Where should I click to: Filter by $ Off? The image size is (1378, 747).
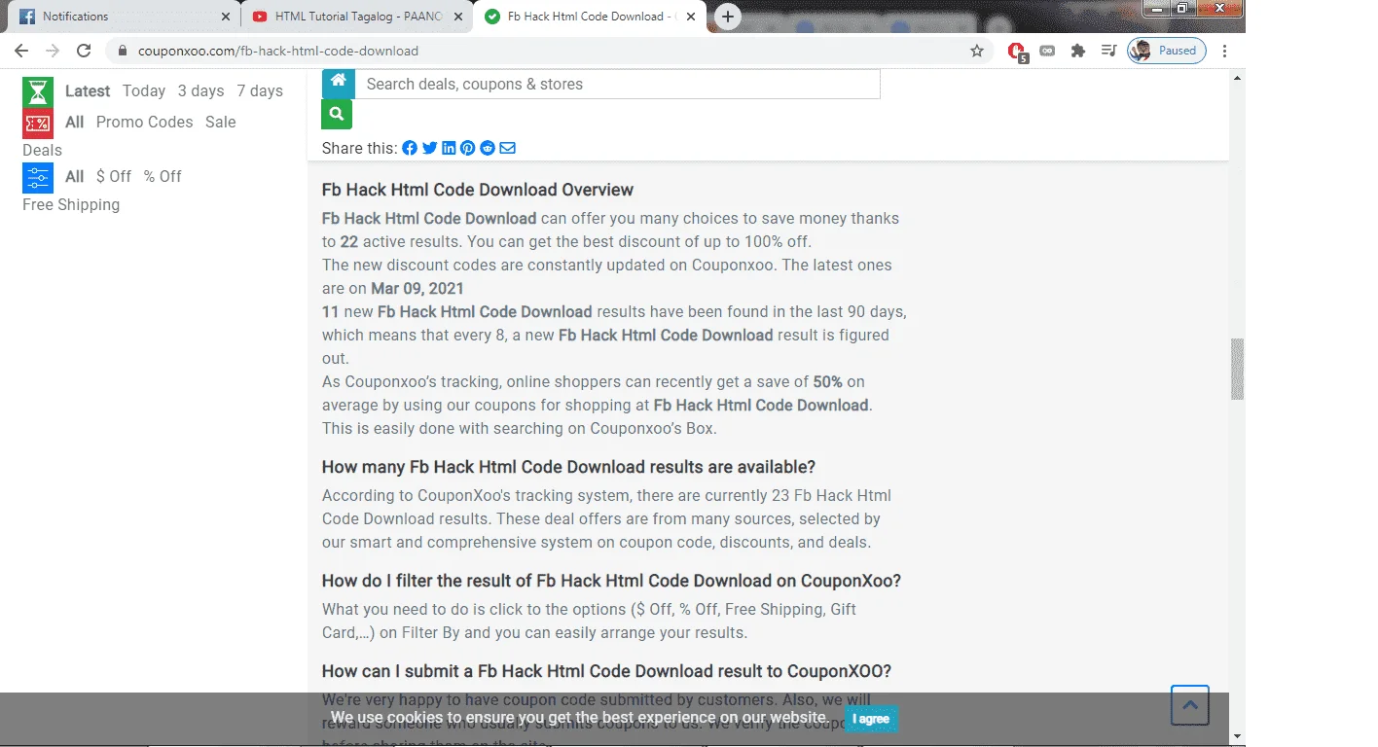point(114,177)
